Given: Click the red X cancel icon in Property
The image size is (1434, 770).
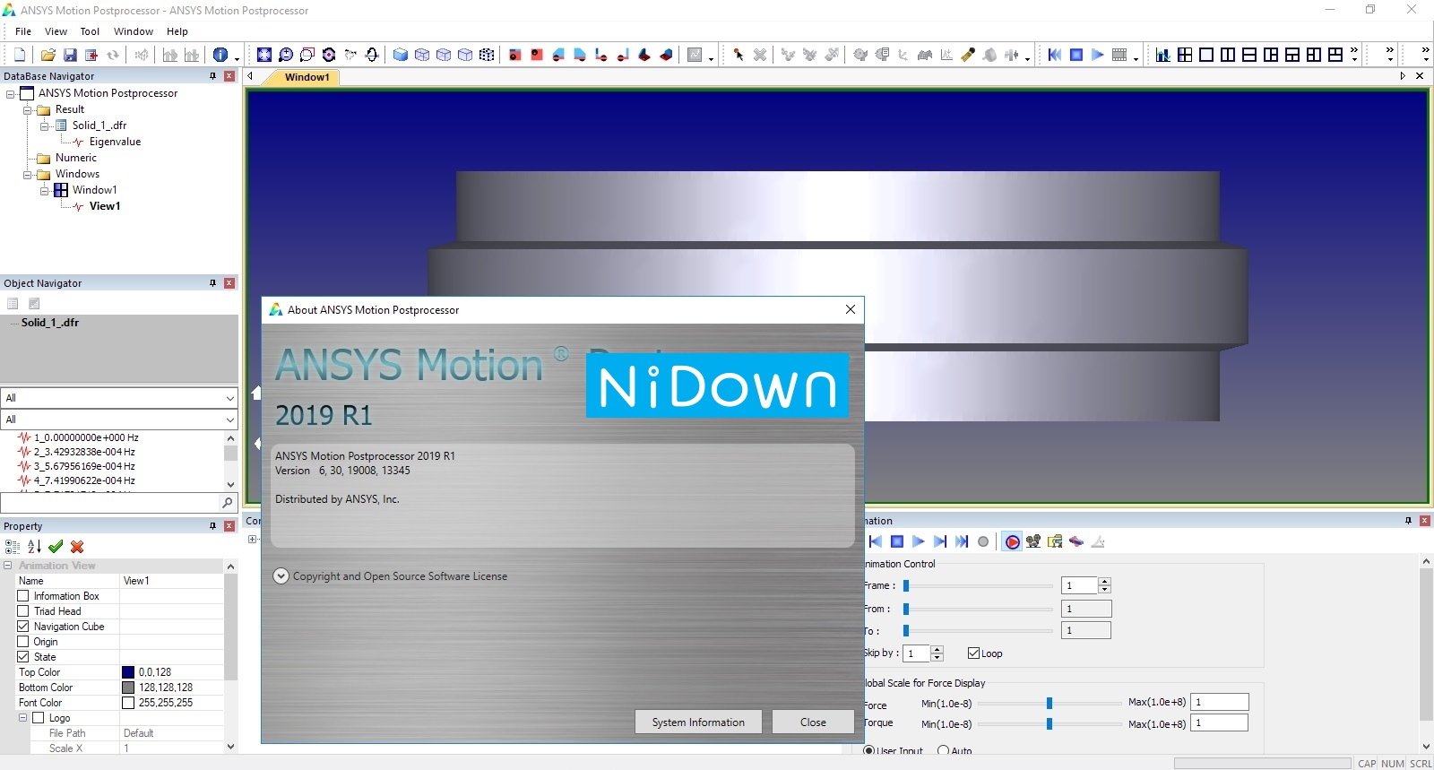Looking at the screenshot, I should 77,546.
